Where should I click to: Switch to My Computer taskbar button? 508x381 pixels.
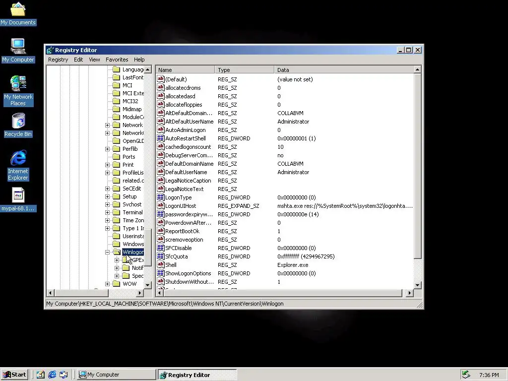point(117,375)
